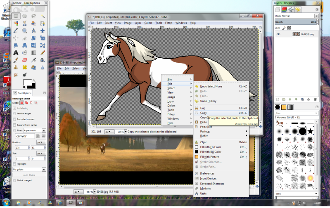Image resolution: width=330 pixels, height=208 pixels.
Task: Click the delete layer trash icon
Action: click(315, 99)
